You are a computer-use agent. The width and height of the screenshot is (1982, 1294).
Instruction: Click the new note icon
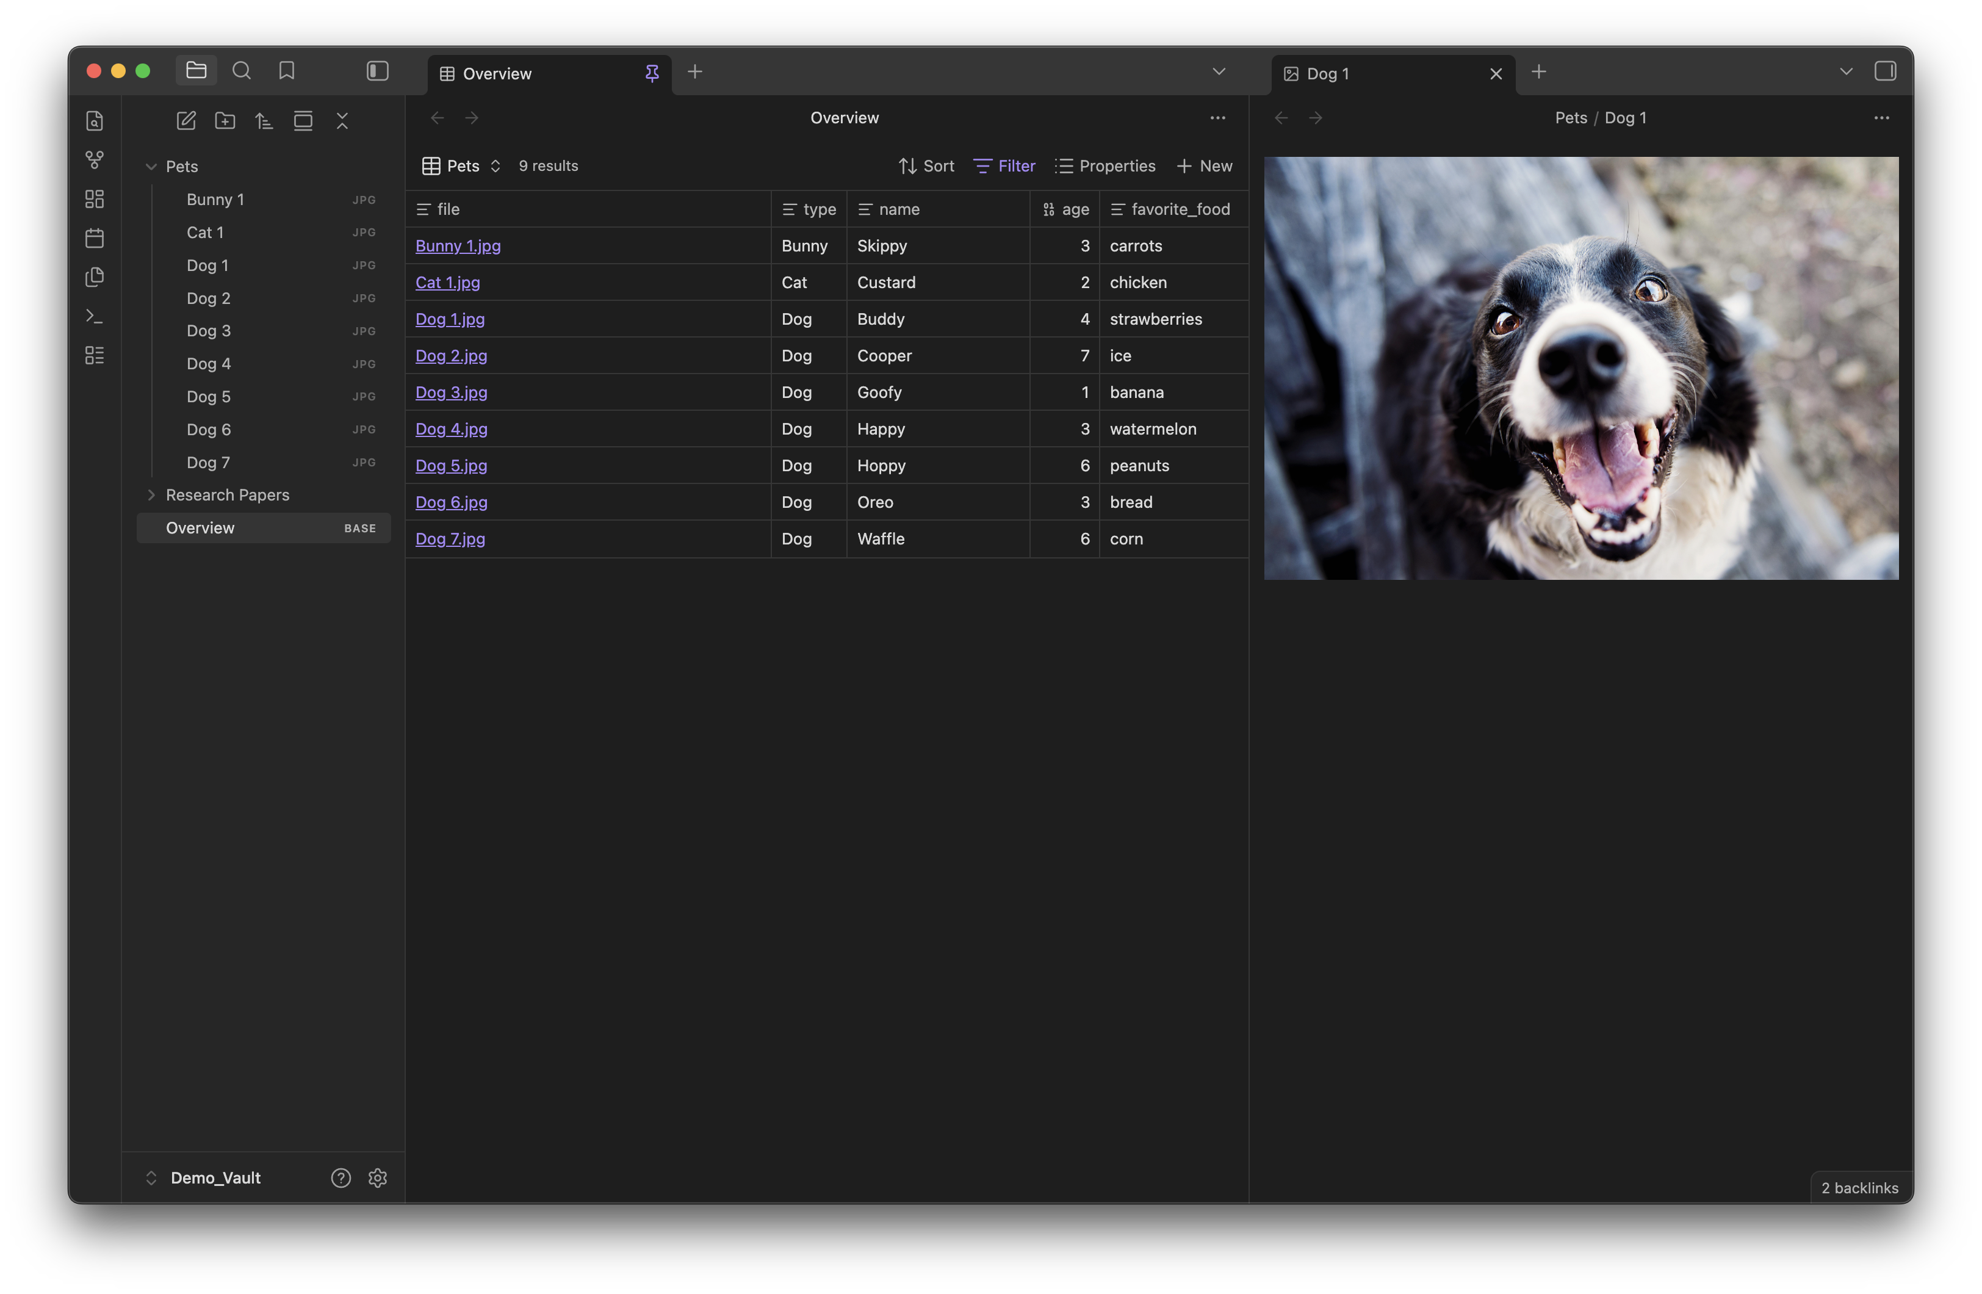click(x=186, y=121)
